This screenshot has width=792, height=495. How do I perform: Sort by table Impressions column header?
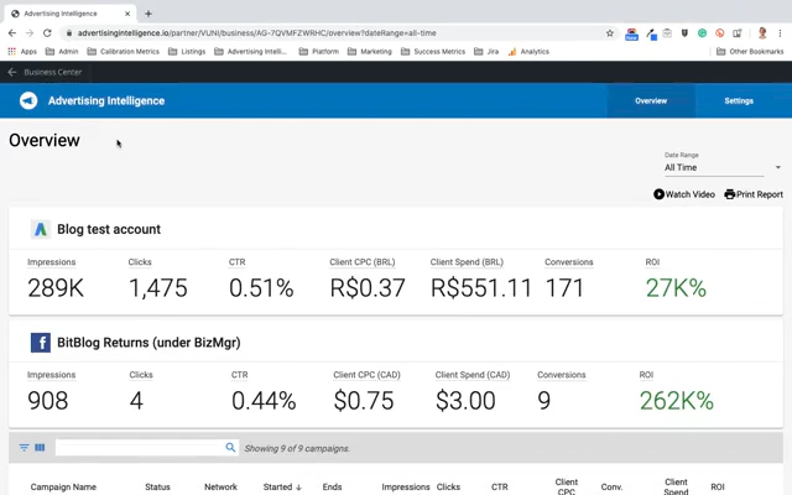406,487
